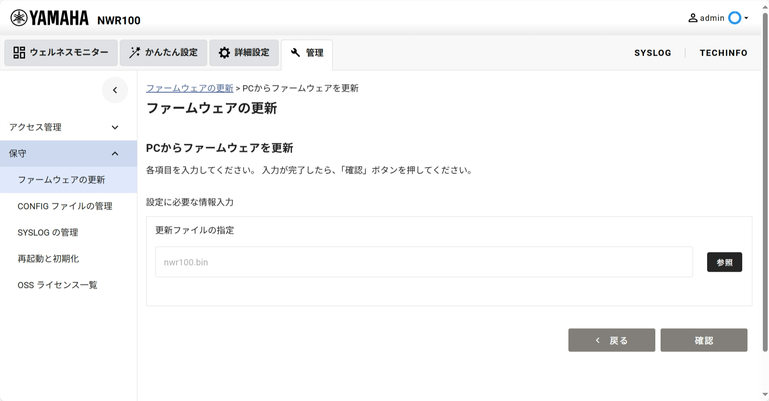Select the 管理 tab with the wrench icon
This screenshot has width=769, height=401.
[x=307, y=53]
